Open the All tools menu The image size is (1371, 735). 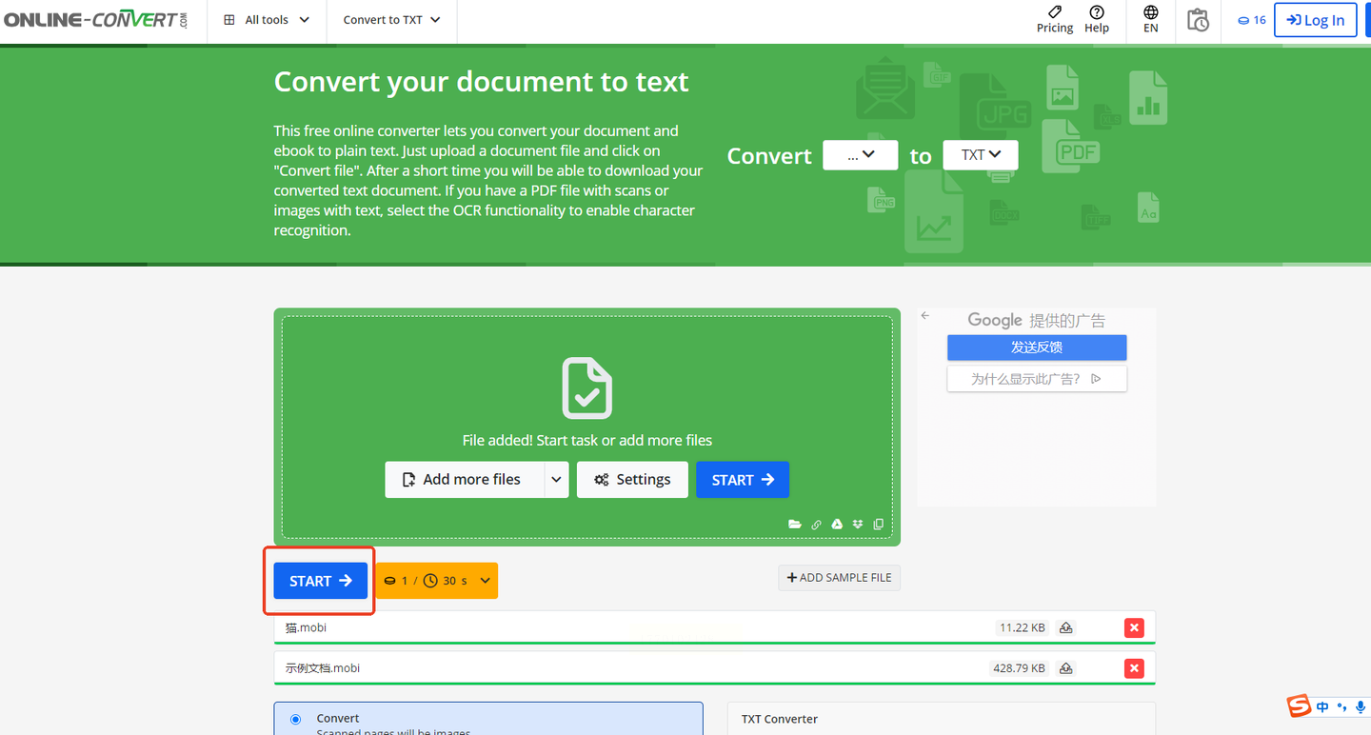[267, 20]
